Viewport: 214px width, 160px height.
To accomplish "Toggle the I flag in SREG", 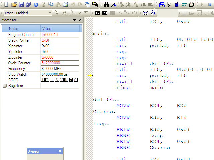I will [43, 80].
